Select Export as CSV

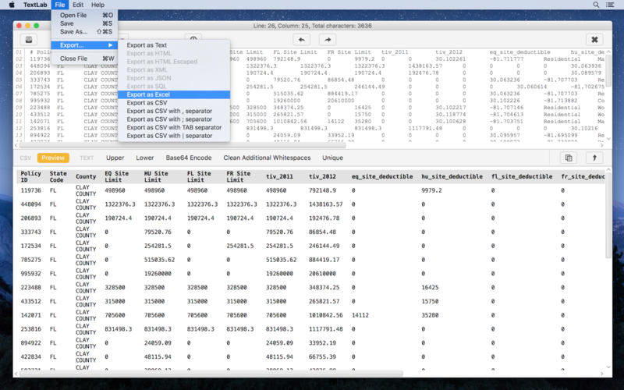[x=174, y=103]
